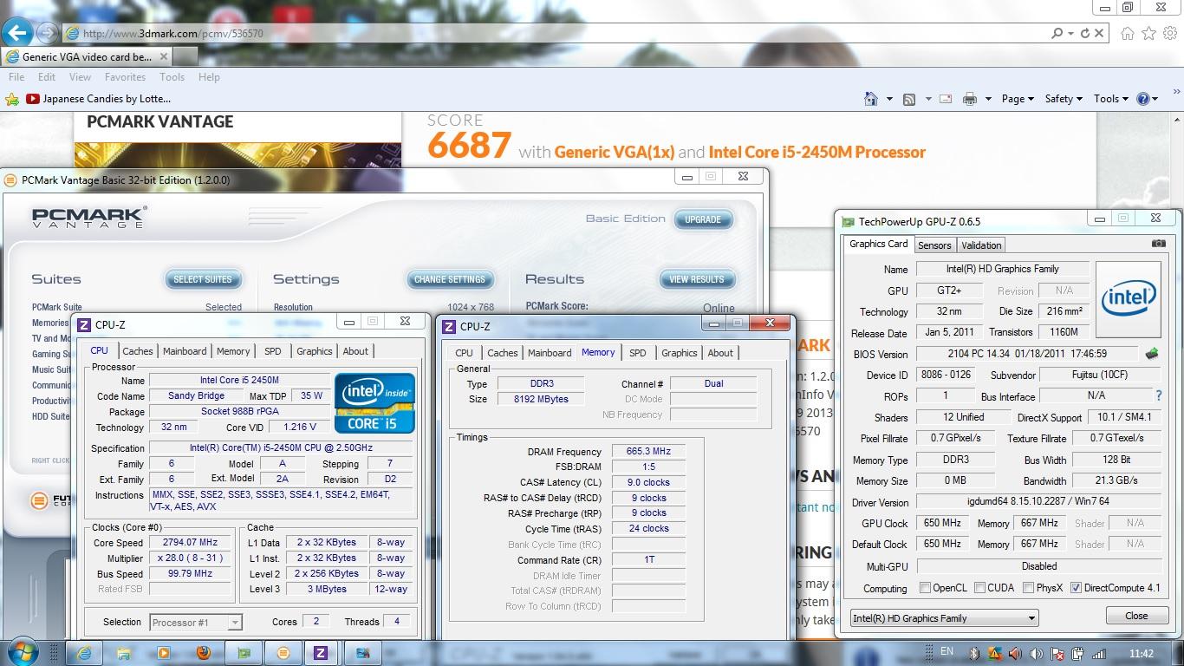This screenshot has width=1184, height=666.
Task: Expand command bar overflow chevron
Action: click(x=1177, y=90)
